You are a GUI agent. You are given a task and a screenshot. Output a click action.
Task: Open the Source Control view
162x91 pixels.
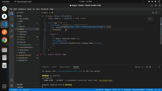click(12, 25)
